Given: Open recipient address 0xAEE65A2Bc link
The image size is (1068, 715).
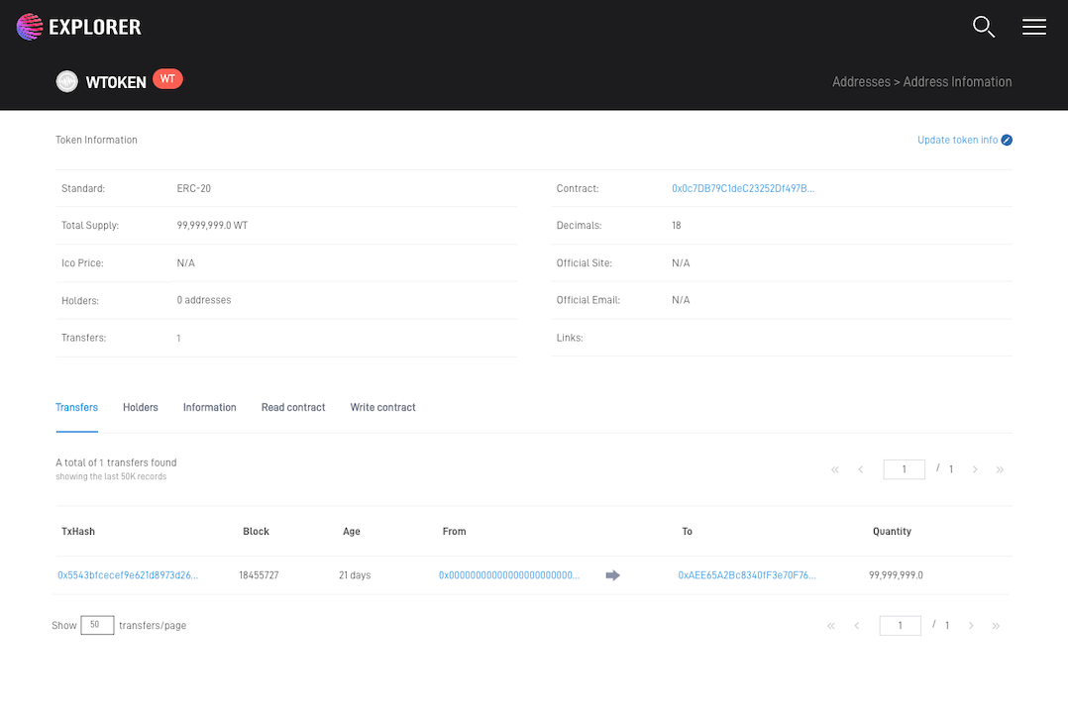Looking at the screenshot, I should coord(747,575).
